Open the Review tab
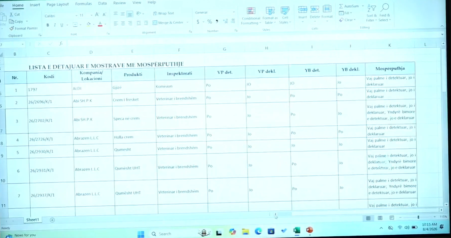 tap(119, 3)
